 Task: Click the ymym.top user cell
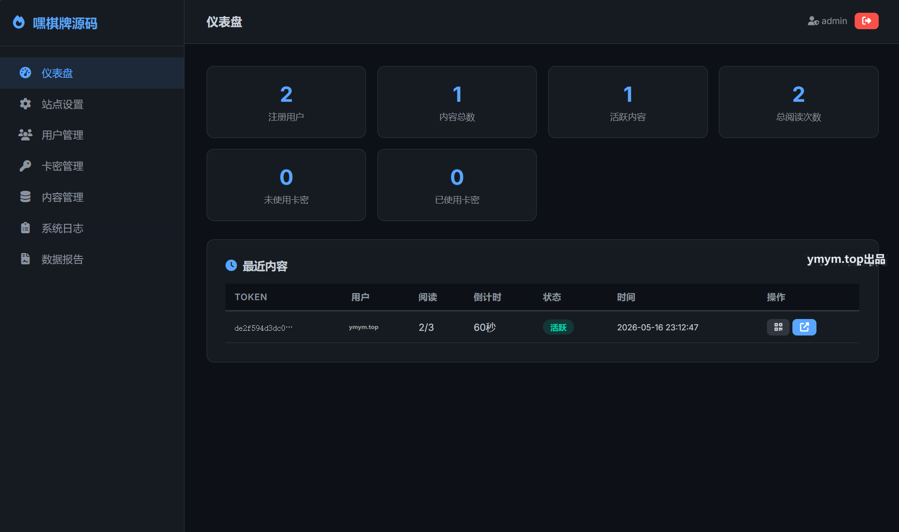(x=364, y=327)
